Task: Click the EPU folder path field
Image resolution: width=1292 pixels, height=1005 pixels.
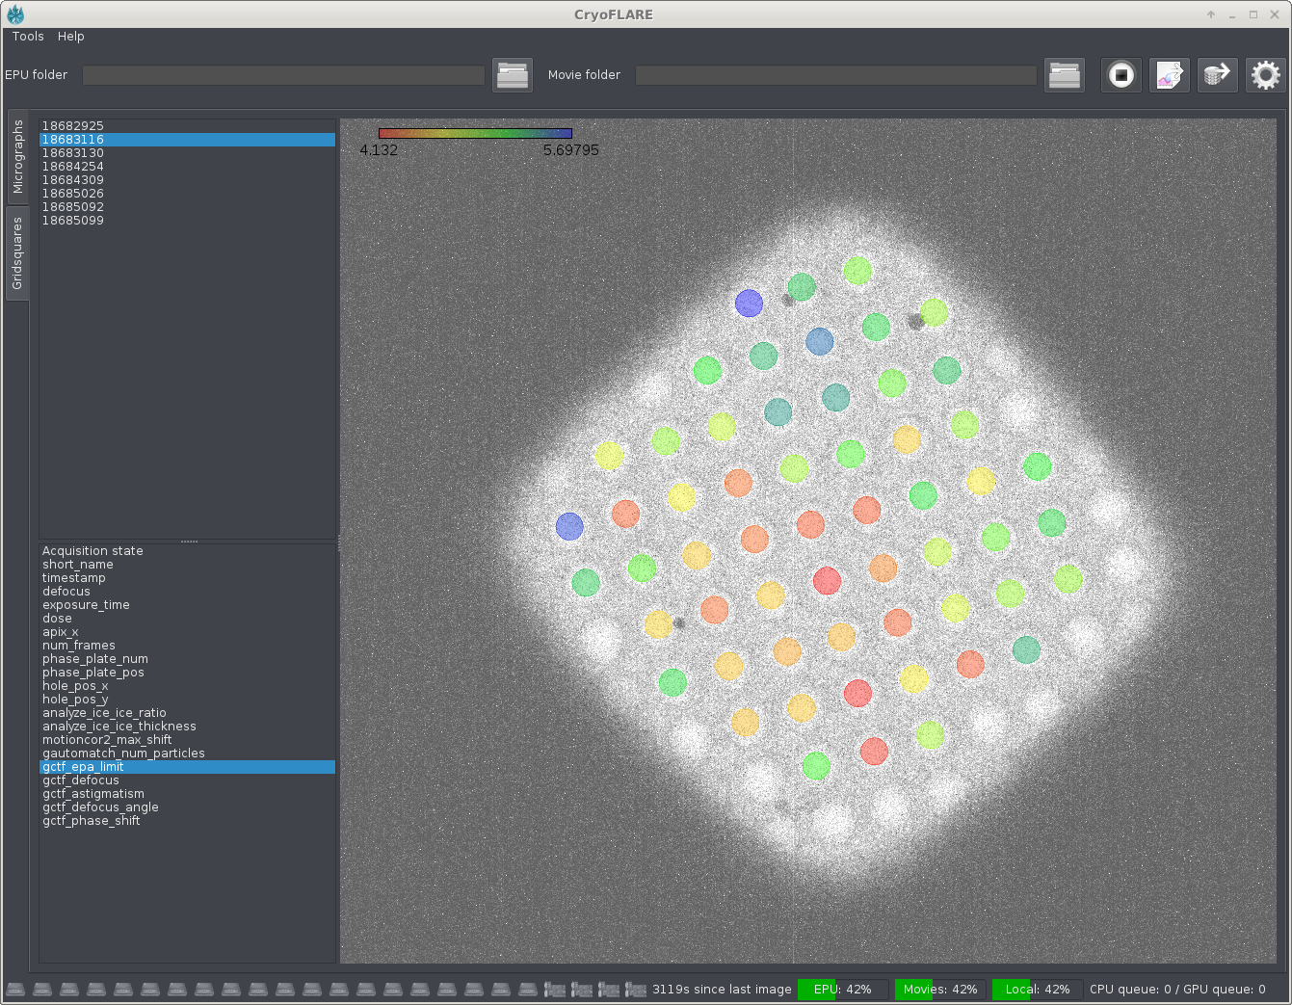Action: (x=283, y=75)
